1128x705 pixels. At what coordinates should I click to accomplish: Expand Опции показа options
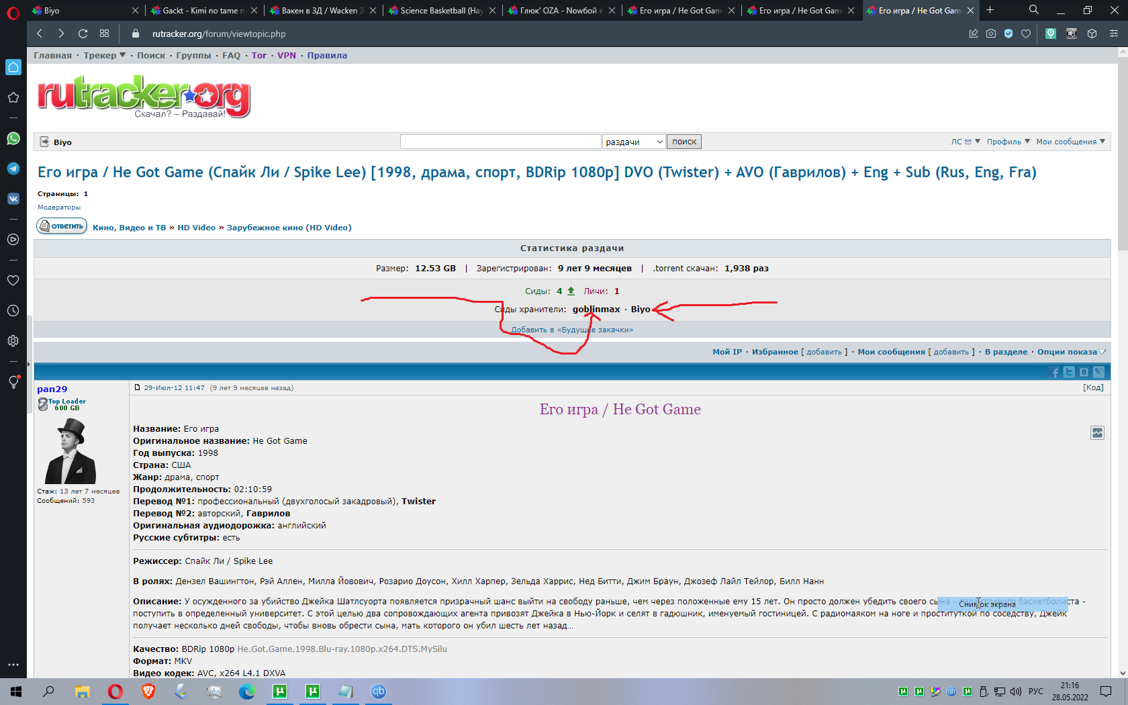(x=1071, y=352)
